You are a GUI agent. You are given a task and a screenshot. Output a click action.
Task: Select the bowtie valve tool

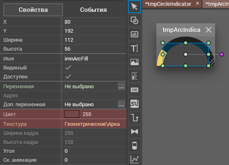135,132
